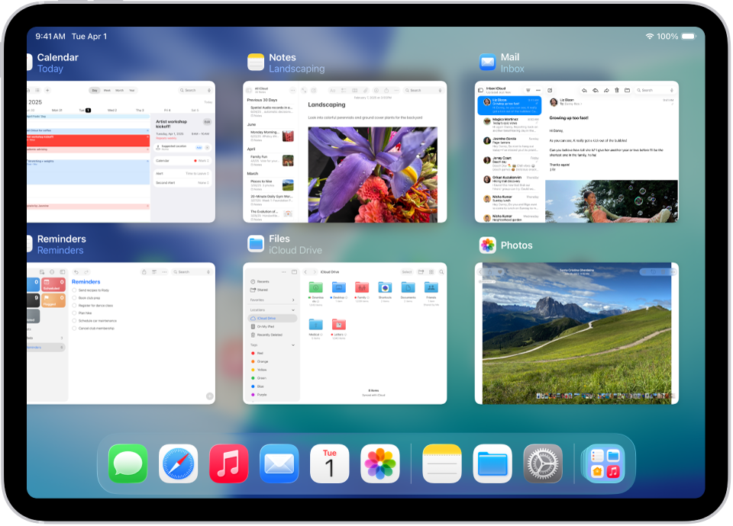Open Safari from the Dock
This screenshot has width=733, height=526.
178,463
